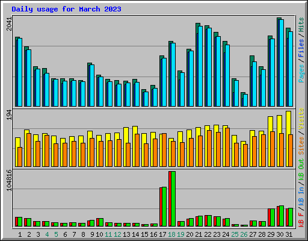Click day 2 label on the x-axis
The image size is (308, 241).
tap(29, 234)
